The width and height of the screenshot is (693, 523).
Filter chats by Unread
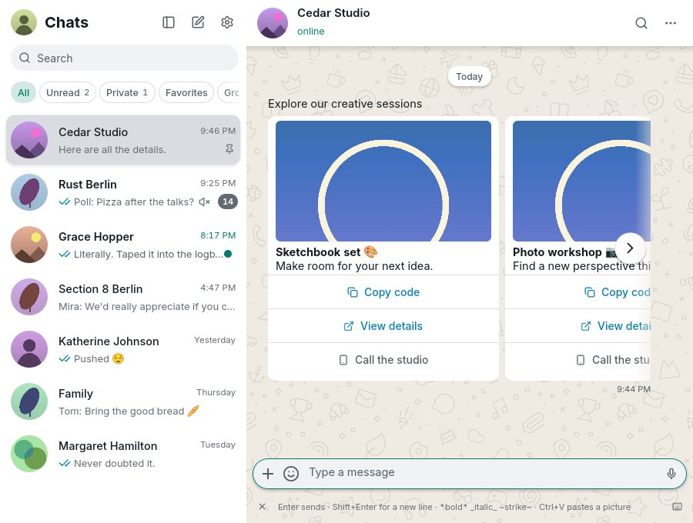(68, 93)
